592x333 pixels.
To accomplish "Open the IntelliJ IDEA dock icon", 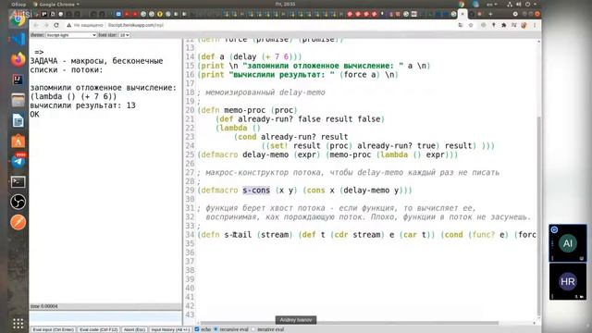I will coord(18,80).
